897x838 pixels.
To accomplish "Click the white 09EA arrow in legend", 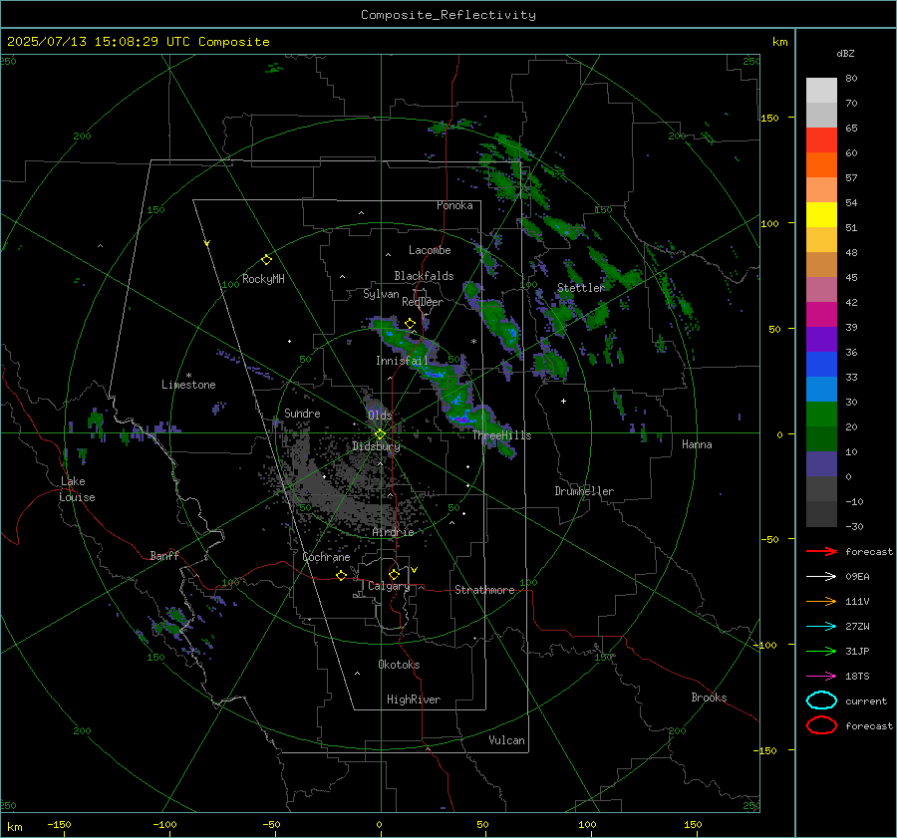I will pos(821,577).
